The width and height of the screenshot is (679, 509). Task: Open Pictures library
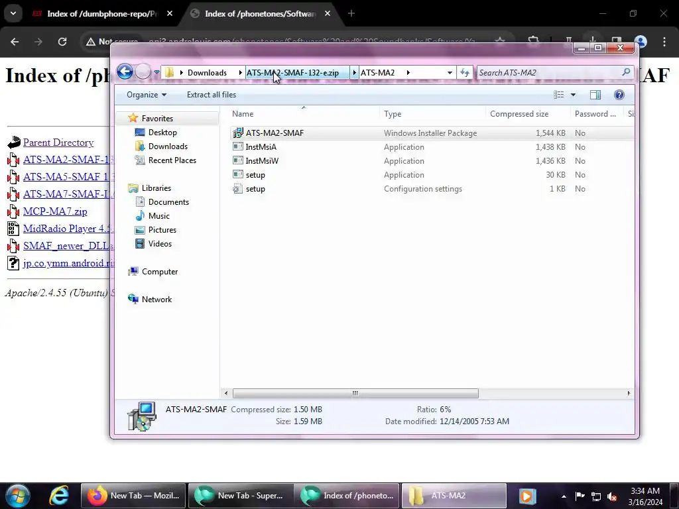[x=162, y=230]
